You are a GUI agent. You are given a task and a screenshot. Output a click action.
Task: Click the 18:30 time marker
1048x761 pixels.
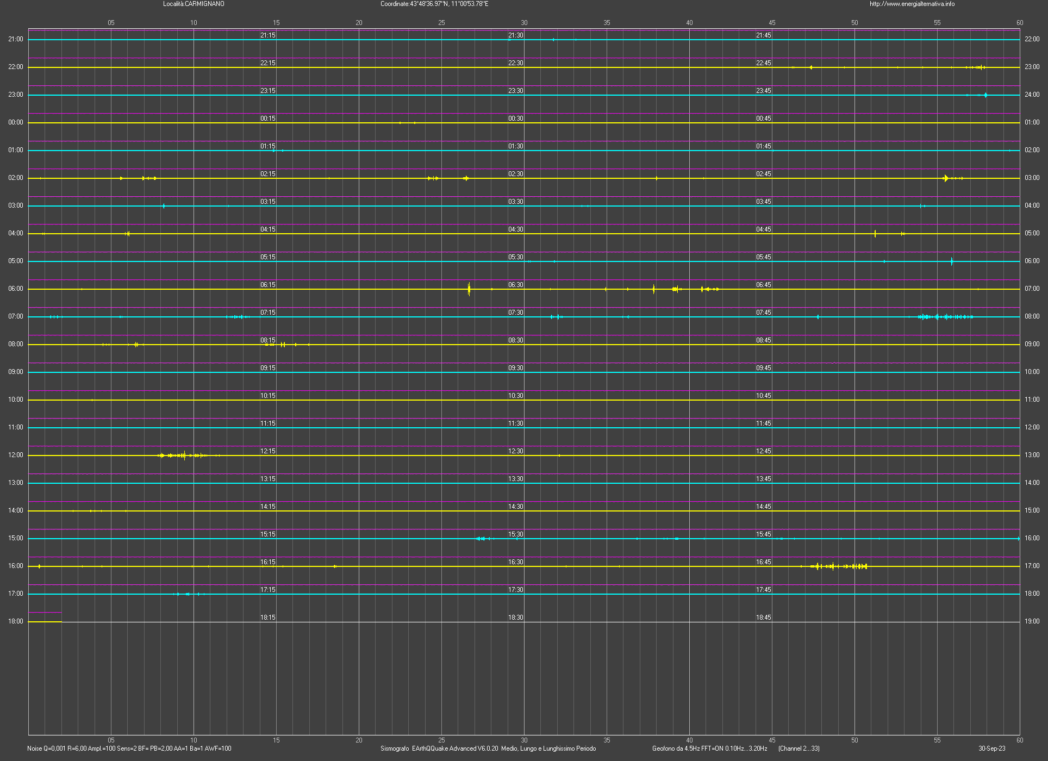(516, 617)
